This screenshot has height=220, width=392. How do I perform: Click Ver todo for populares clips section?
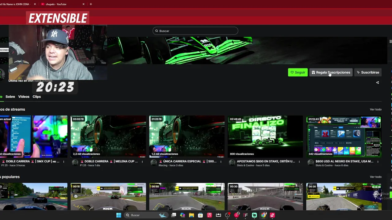pos(375,177)
